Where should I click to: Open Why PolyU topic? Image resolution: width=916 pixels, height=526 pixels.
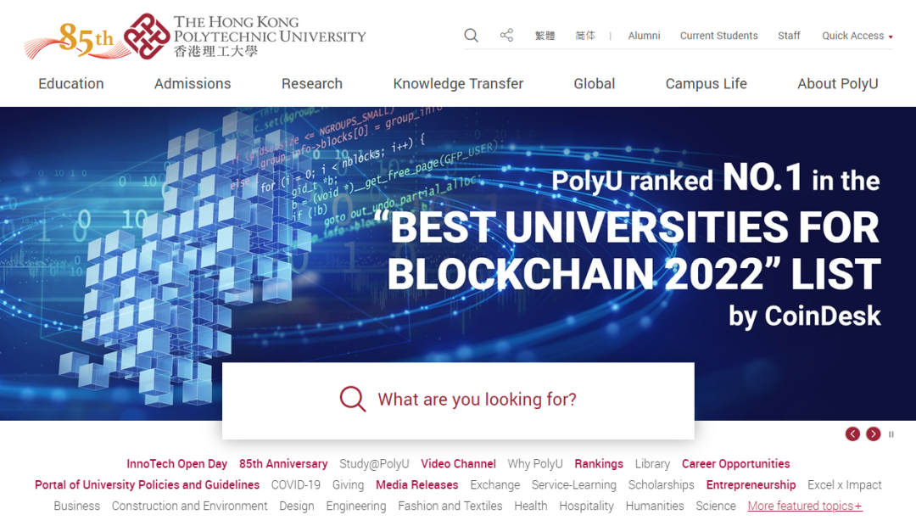click(x=535, y=464)
